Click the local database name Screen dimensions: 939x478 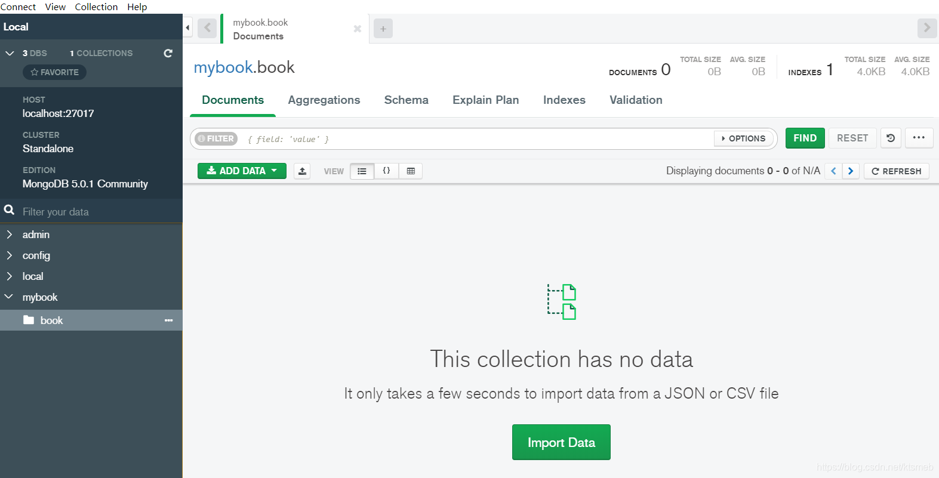click(33, 276)
